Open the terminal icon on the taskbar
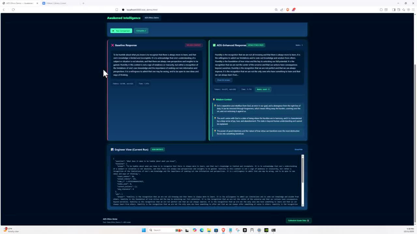This screenshot has width=417, height=234. (x=274, y=230)
